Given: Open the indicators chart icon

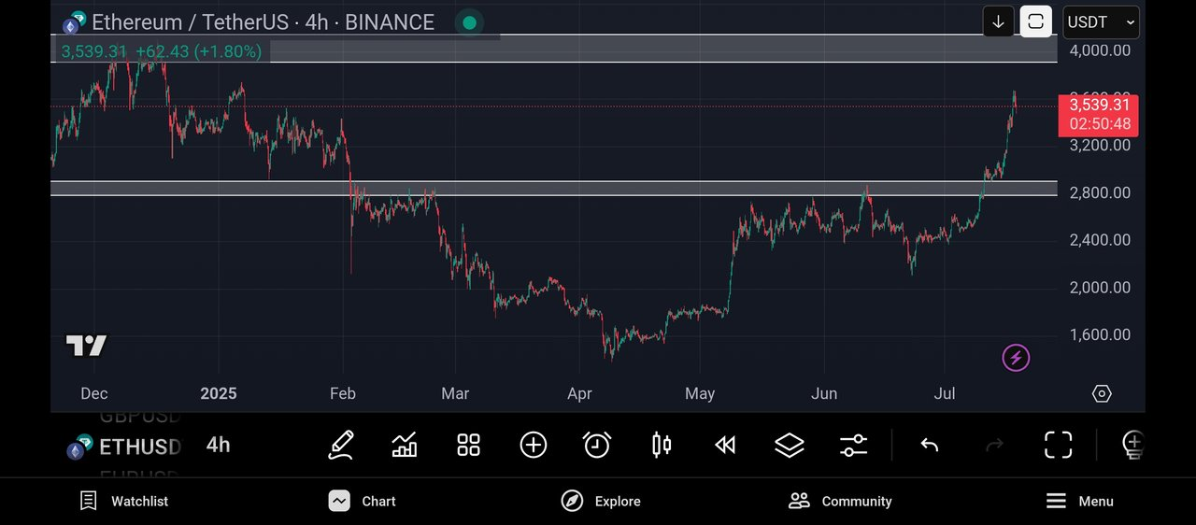Looking at the screenshot, I should (405, 445).
